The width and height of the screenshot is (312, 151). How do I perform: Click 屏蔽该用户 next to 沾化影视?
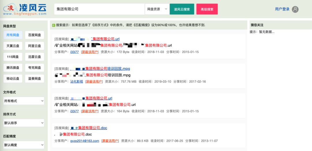tap(94, 82)
